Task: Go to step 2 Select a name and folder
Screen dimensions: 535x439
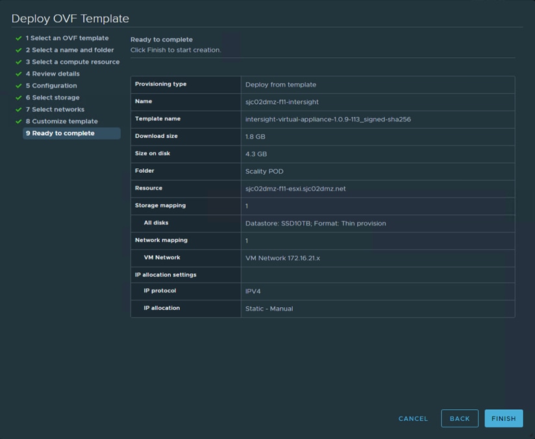Action: [x=70, y=50]
